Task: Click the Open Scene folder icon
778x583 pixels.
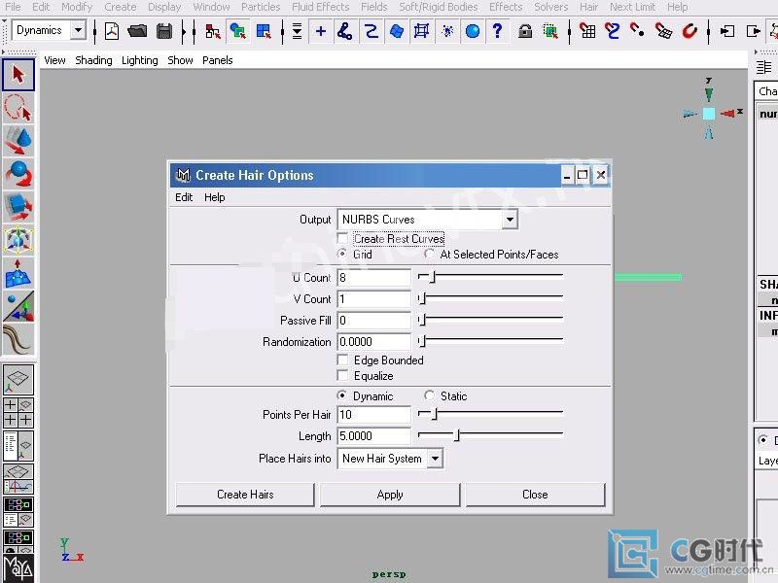Action: pyautogui.click(x=137, y=32)
